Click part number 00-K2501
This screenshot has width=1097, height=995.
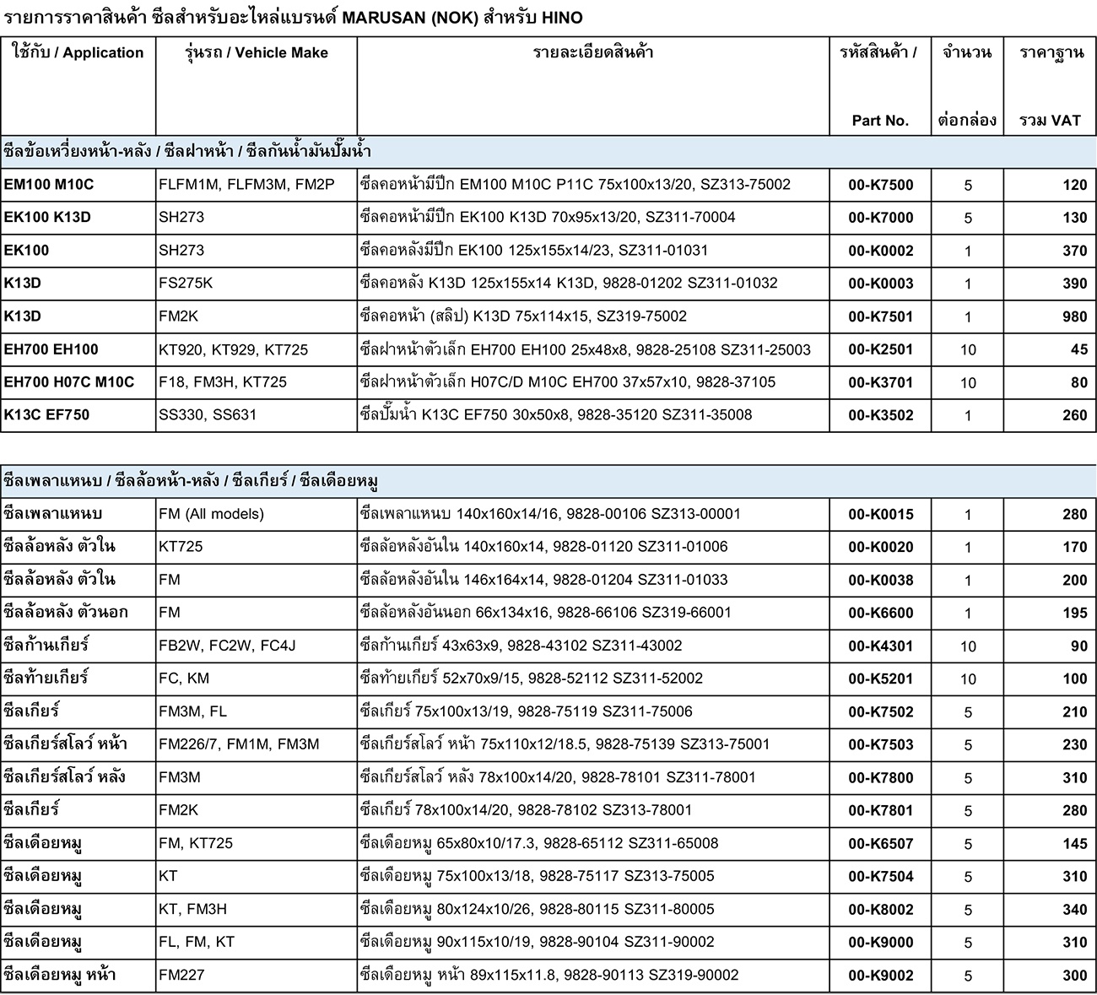[880, 349]
